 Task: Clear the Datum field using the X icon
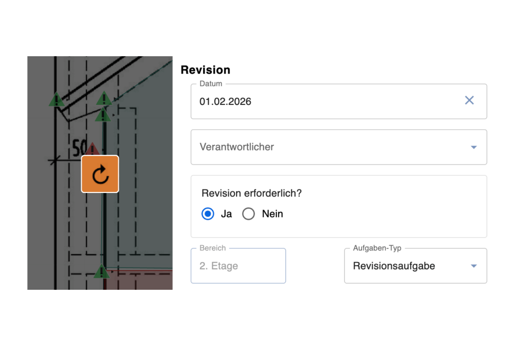[469, 100]
